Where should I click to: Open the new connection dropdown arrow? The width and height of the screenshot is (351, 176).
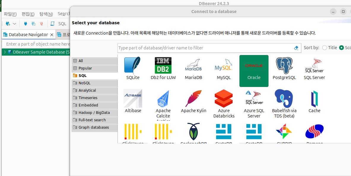(14, 24)
